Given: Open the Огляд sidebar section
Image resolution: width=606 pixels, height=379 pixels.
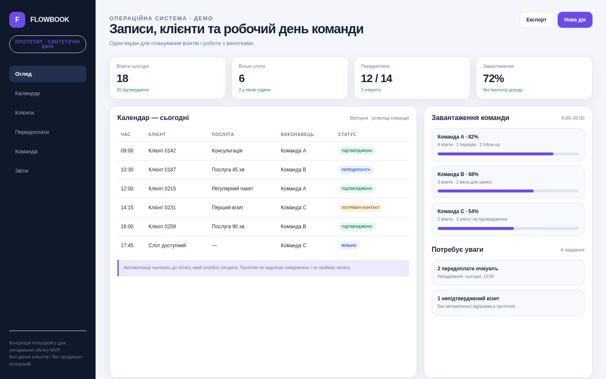Looking at the screenshot, I should (x=48, y=74).
